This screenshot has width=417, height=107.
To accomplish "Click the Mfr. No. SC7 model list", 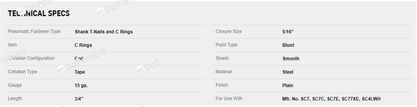I will coord(331,99).
